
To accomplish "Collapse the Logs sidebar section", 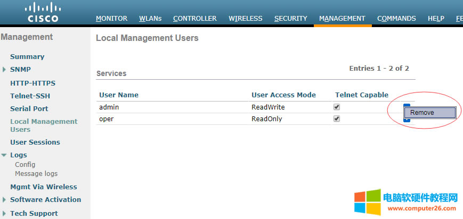I will pyautogui.click(x=4, y=155).
